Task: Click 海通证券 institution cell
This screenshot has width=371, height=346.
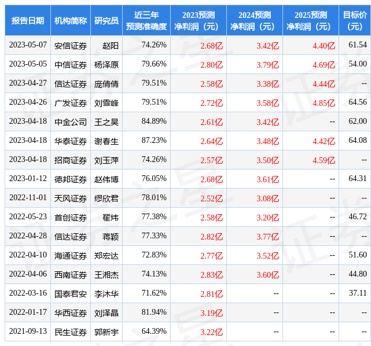Action: tap(71, 256)
